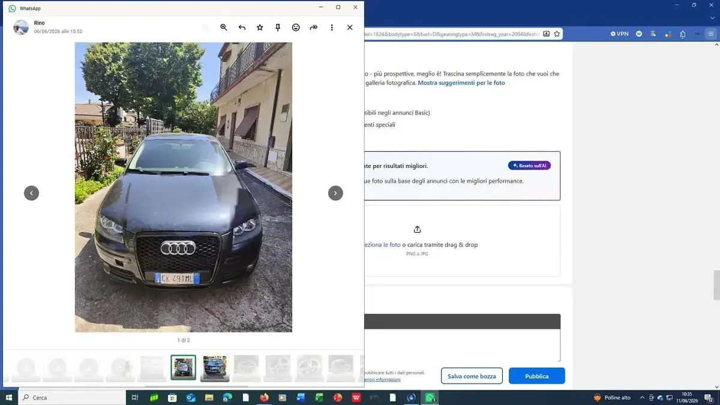Open the taskbar clock showing 10:35

pyautogui.click(x=687, y=397)
